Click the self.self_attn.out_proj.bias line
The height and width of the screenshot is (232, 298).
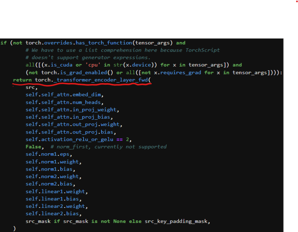click(x=71, y=132)
